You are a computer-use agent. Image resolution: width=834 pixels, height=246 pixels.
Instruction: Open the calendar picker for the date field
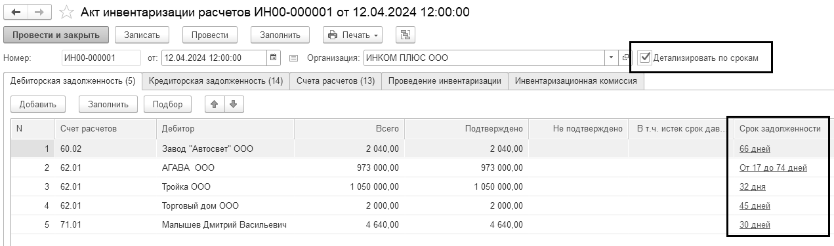(x=274, y=58)
